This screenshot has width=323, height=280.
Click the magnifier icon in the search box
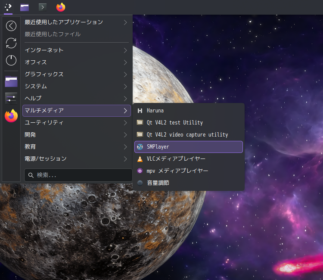pyautogui.click(x=31, y=175)
